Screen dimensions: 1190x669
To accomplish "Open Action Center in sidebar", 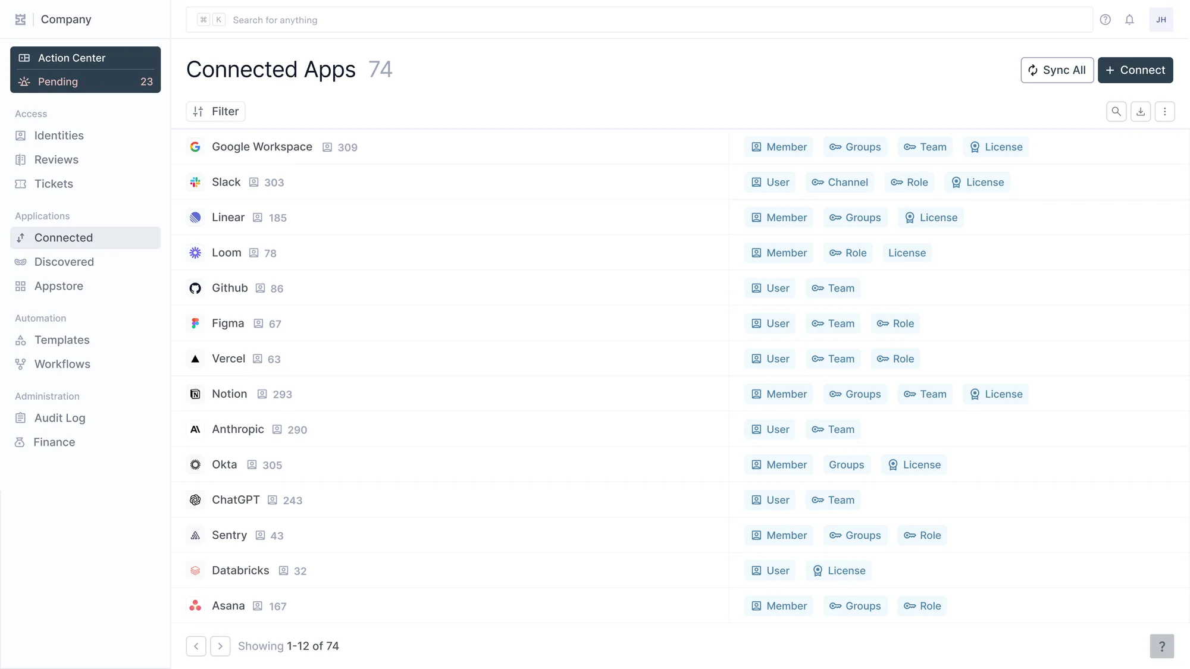I will pos(85,58).
